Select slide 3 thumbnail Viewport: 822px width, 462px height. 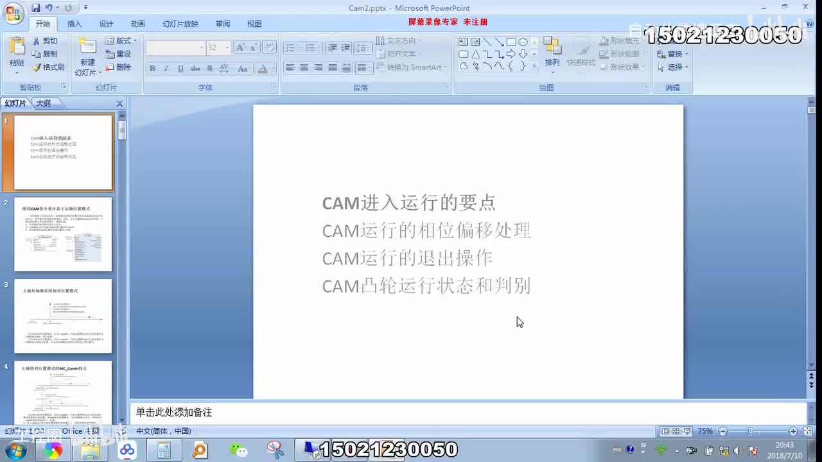coord(63,316)
